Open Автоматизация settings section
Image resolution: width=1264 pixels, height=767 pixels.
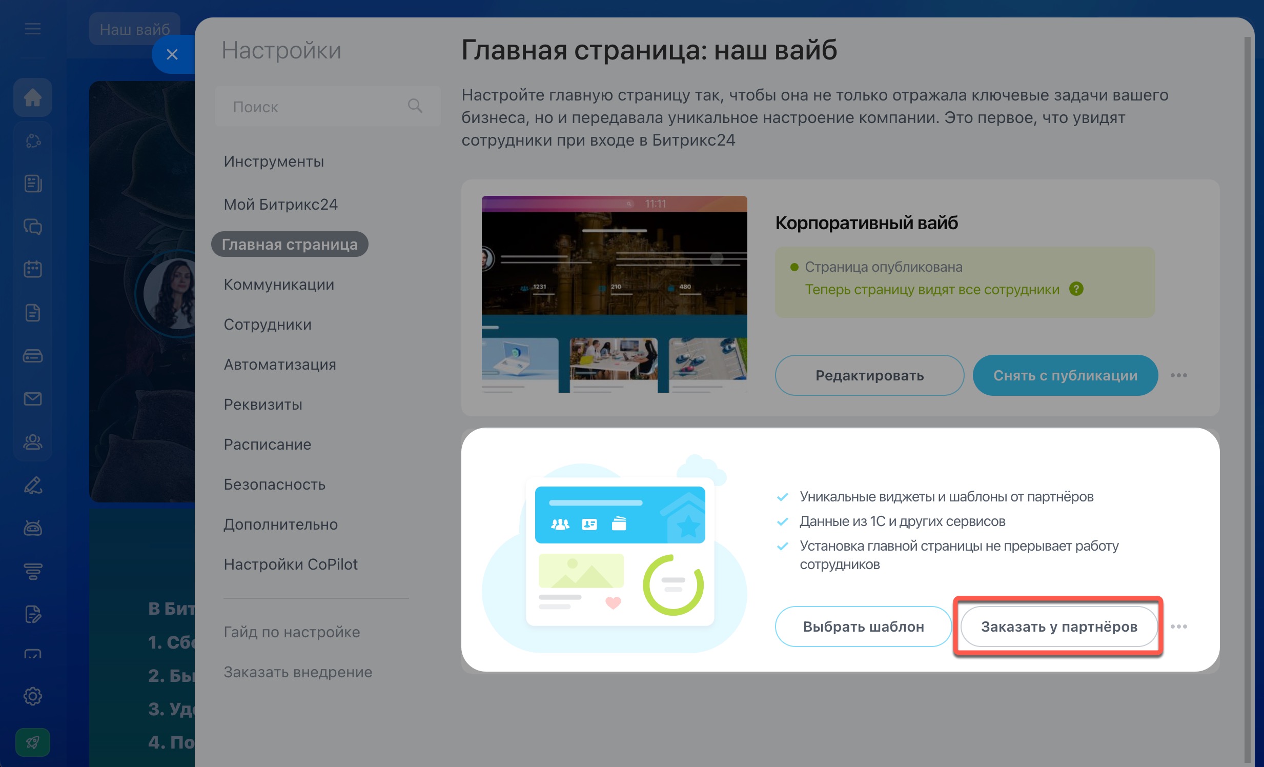point(280,364)
